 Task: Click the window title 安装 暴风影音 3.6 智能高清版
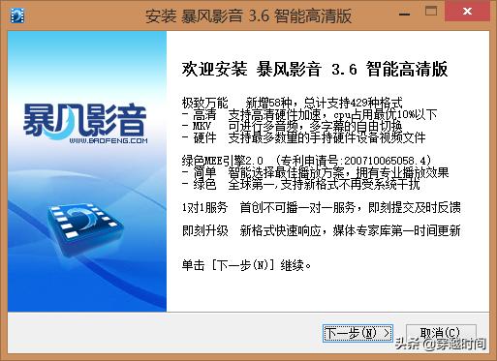[x=249, y=15]
